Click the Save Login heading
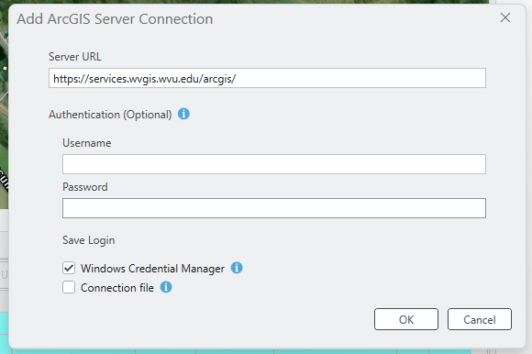Image resolution: width=532 pixels, height=354 pixels. [x=89, y=240]
